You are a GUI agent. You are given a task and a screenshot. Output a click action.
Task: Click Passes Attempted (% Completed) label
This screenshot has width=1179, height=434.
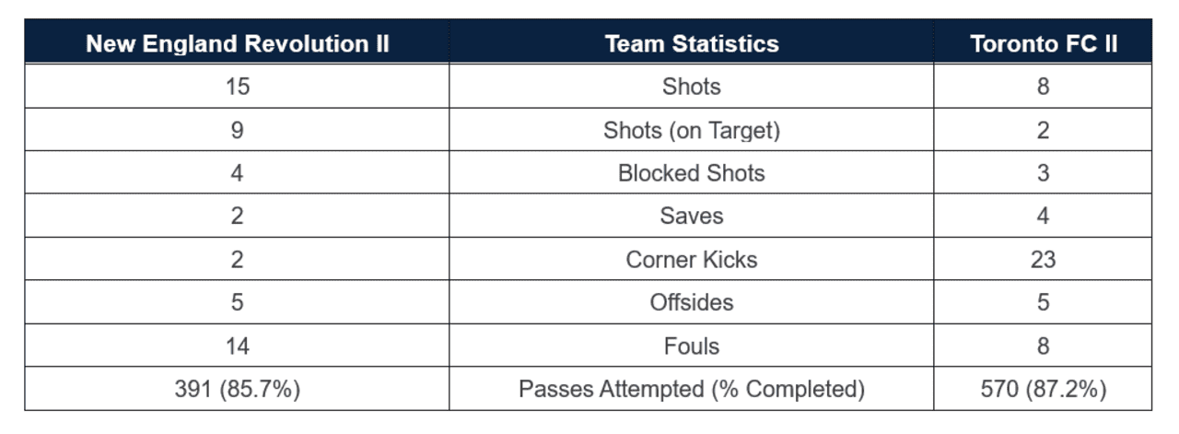tap(692, 389)
